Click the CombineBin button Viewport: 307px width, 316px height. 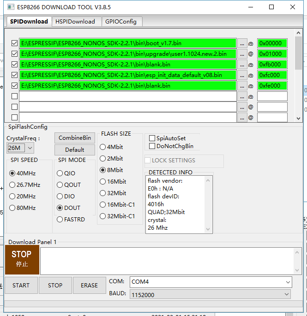(x=75, y=138)
